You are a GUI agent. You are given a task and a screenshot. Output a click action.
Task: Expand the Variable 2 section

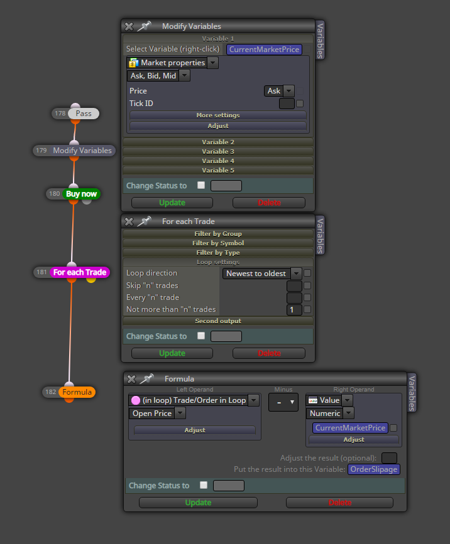click(218, 142)
